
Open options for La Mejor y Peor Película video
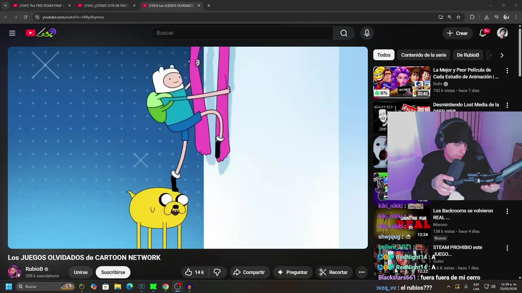pos(507,70)
